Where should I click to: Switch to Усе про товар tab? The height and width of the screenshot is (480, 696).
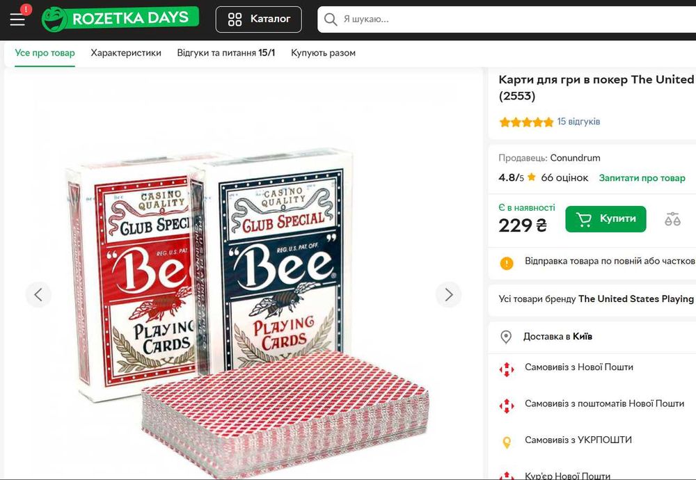[x=45, y=53]
